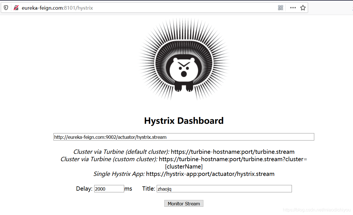Click the Delay input showing 2000
The image size is (353, 215).
pyautogui.click(x=109, y=189)
